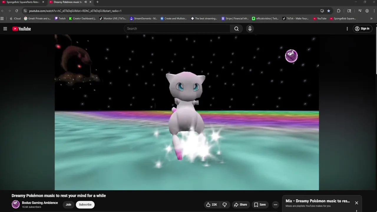This screenshot has height=212, width=377.
Task: Open YouTube settings three-dot menu
Action: point(347,29)
